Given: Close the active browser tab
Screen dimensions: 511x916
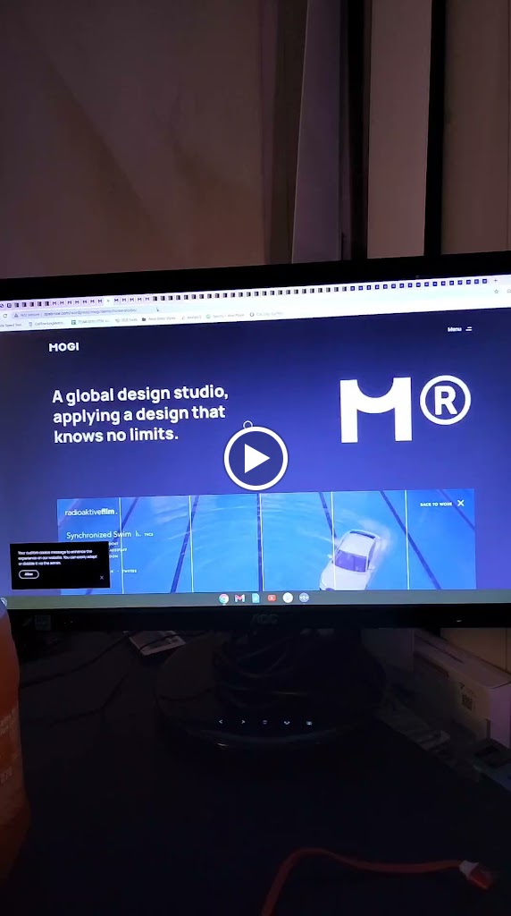Looking at the screenshot, I should [x=108, y=301].
